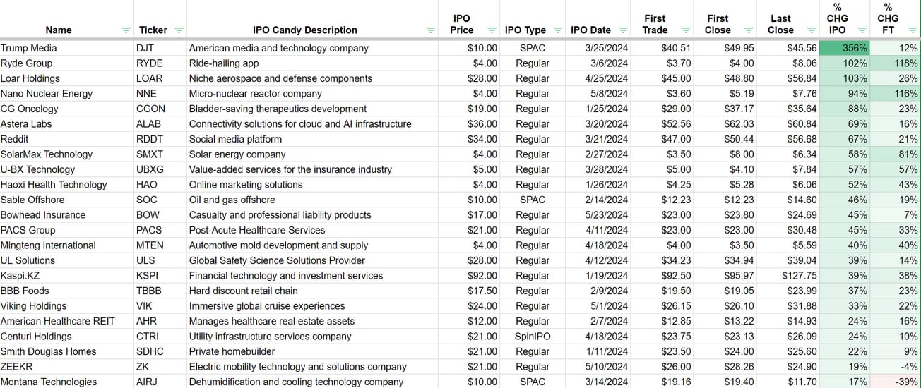Open the Ticker column filter icon
This screenshot has width=921, height=388.
pyautogui.click(x=179, y=30)
